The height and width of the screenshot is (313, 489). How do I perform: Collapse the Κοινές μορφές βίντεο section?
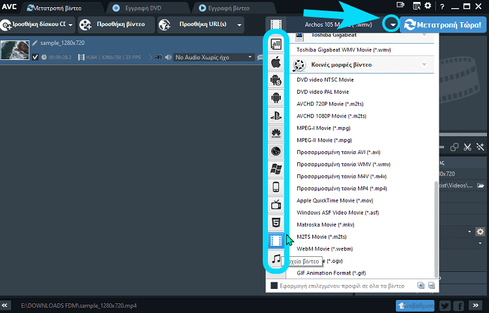[x=424, y=65]
